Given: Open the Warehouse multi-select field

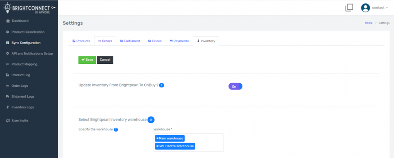Looking at the screenshot, I should pos(189,143).
